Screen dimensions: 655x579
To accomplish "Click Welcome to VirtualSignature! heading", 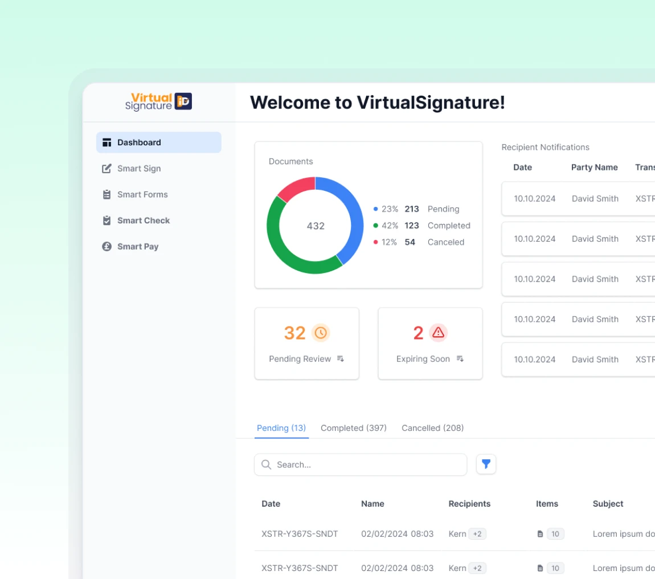I will point(378,103).
